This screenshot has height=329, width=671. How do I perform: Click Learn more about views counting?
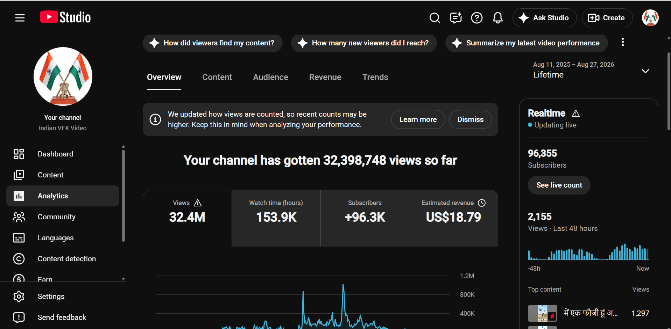(x=418, y=119)
